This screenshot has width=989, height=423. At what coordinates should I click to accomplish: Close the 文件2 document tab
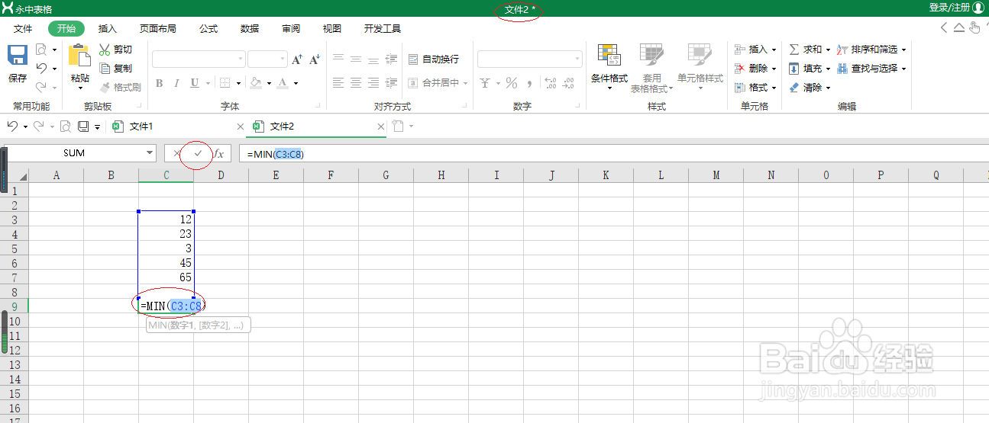coord(381,127)
